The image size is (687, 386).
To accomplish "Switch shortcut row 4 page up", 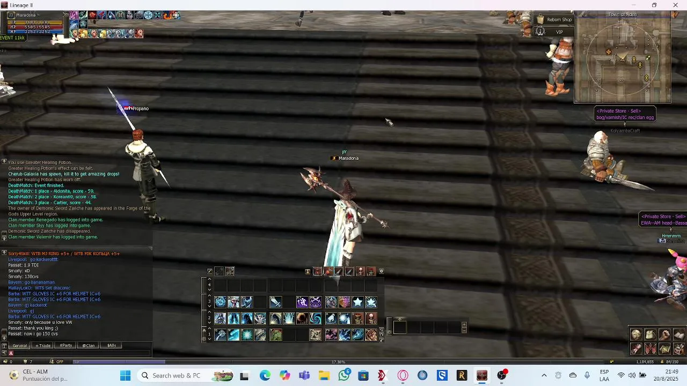I will (x=209, y=279).
